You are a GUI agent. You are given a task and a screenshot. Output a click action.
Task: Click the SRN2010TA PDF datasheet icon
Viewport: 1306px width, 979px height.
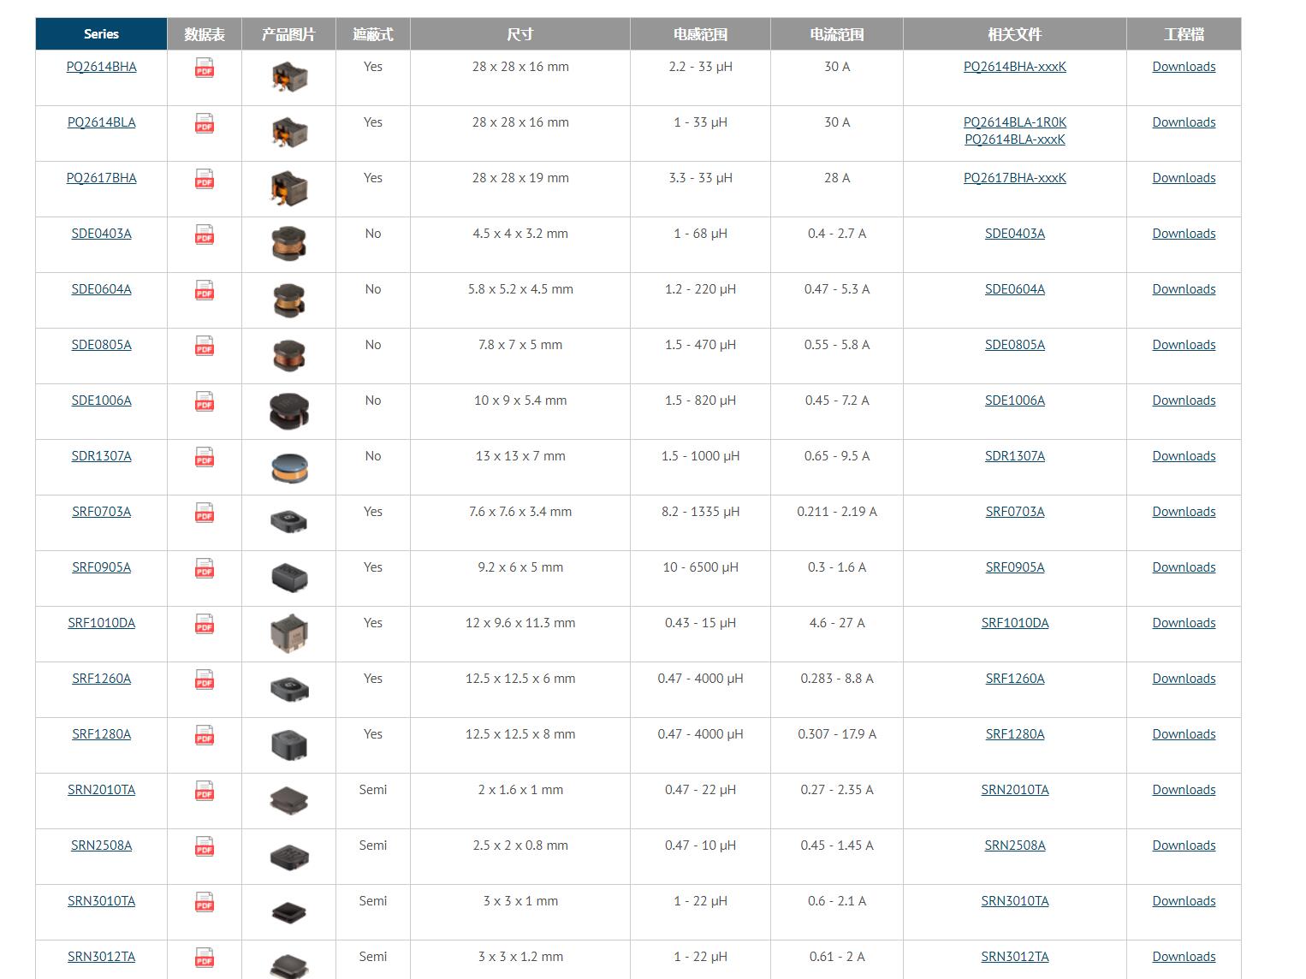pos(205,791)
